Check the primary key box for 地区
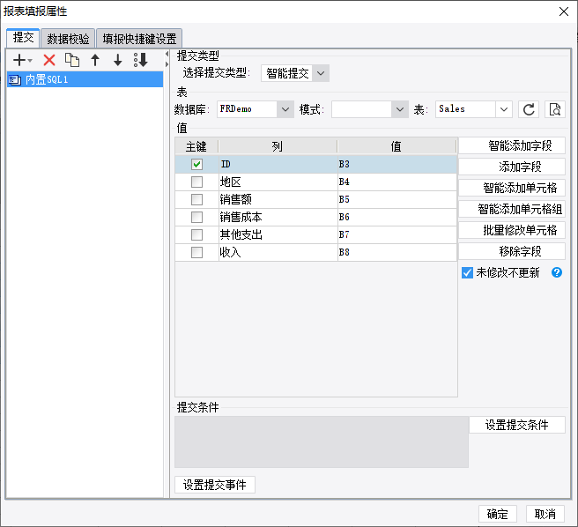This screenshot has height=527, width=578. [x=196, y=182]
